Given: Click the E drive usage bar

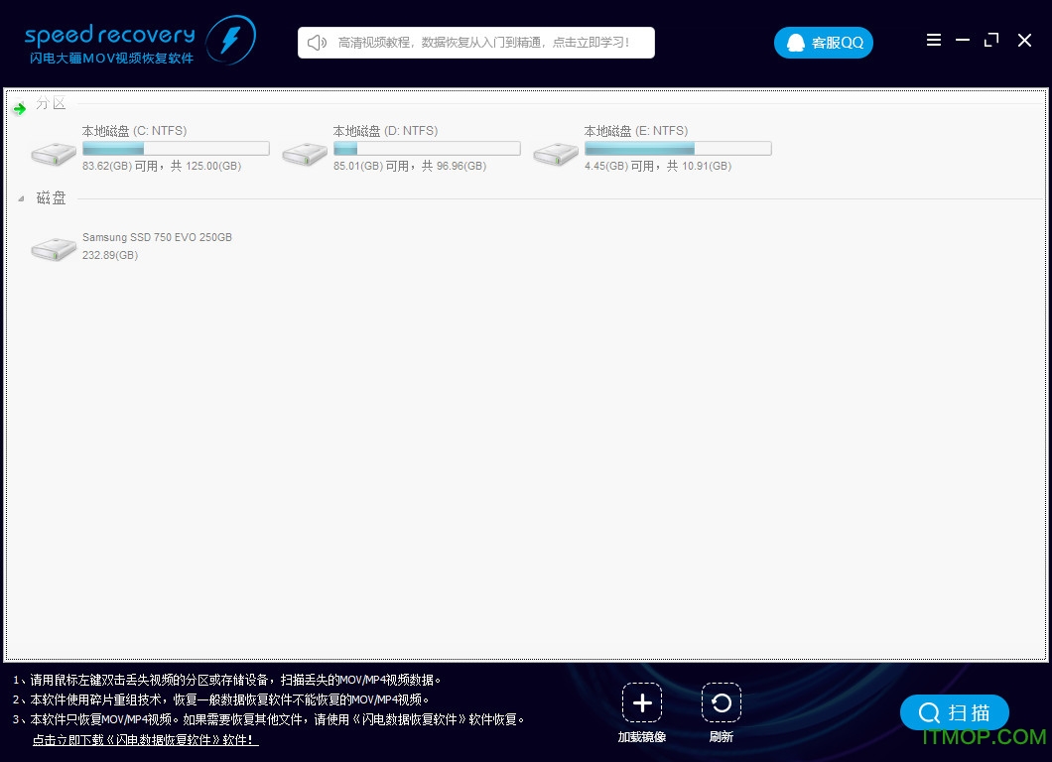Looking at the screenshot, I should [x=678, y=148].
